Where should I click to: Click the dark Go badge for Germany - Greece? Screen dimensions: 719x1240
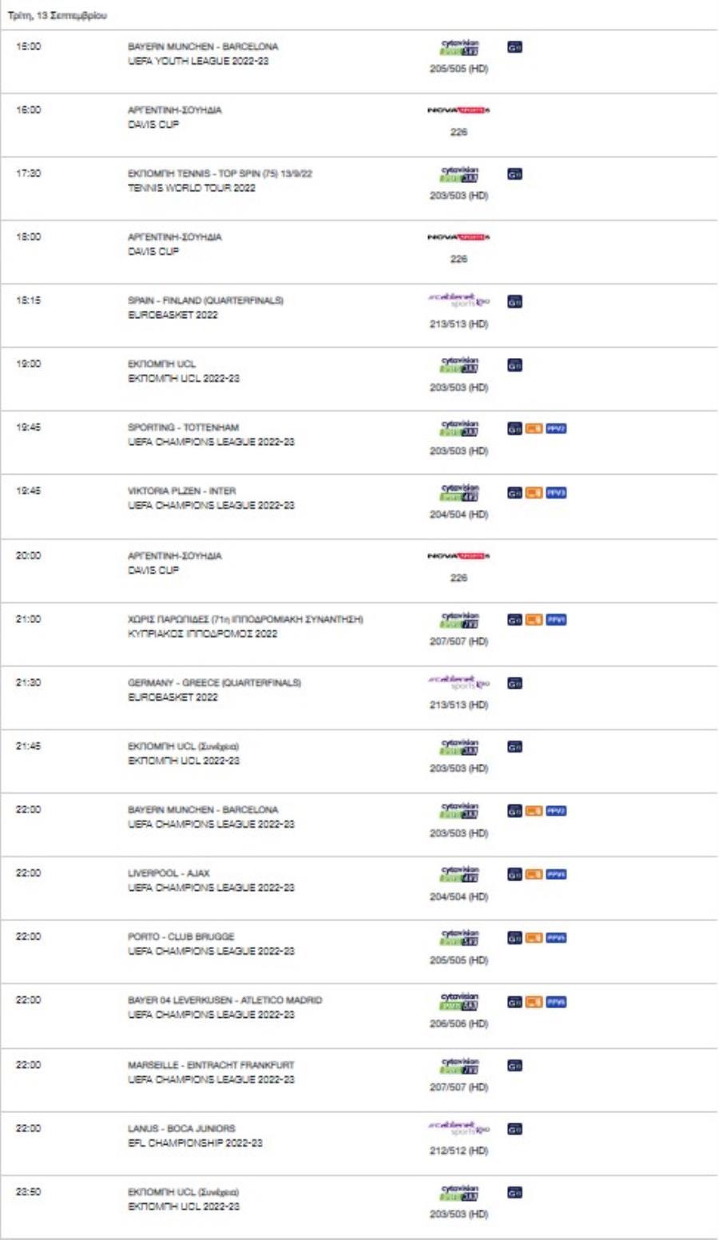coord(514,683)
